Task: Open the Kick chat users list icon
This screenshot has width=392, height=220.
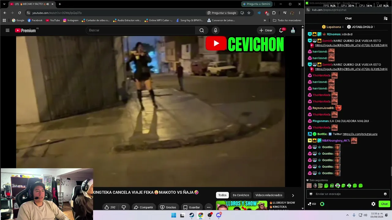Action: click(x=386, y=18)
